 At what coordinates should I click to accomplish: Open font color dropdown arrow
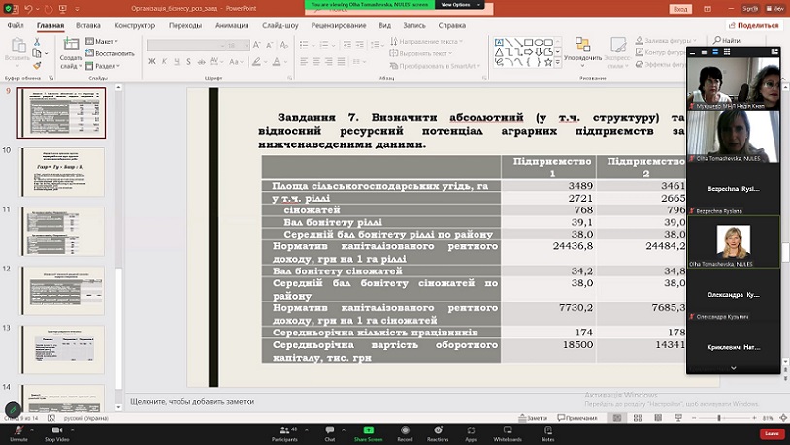[x=286, y=62]
